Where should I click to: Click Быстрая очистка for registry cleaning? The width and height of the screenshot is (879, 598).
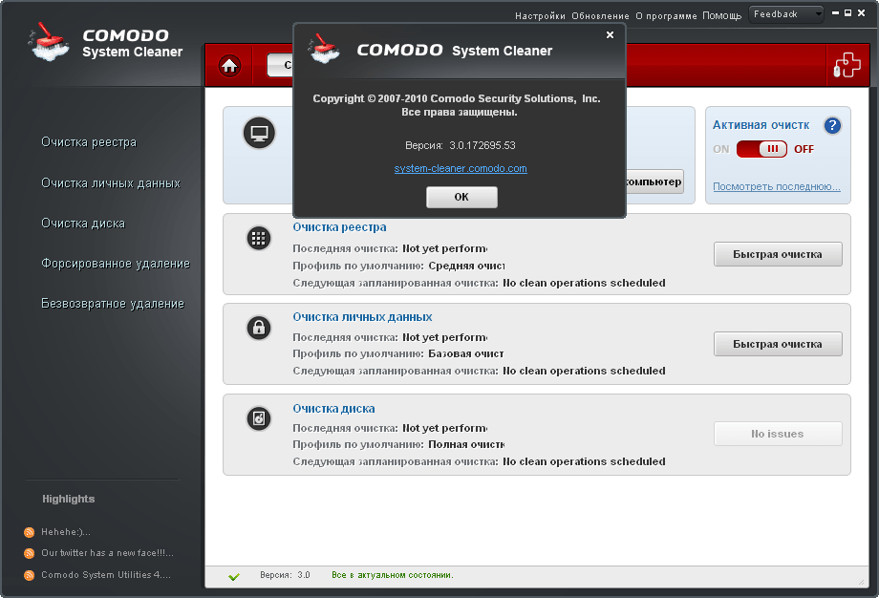click(x=778, y=254)
